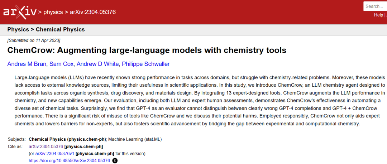Open author Andres M Bran's link
The height and width of the screenshot is (164, 387).
[x=27, y=64]
